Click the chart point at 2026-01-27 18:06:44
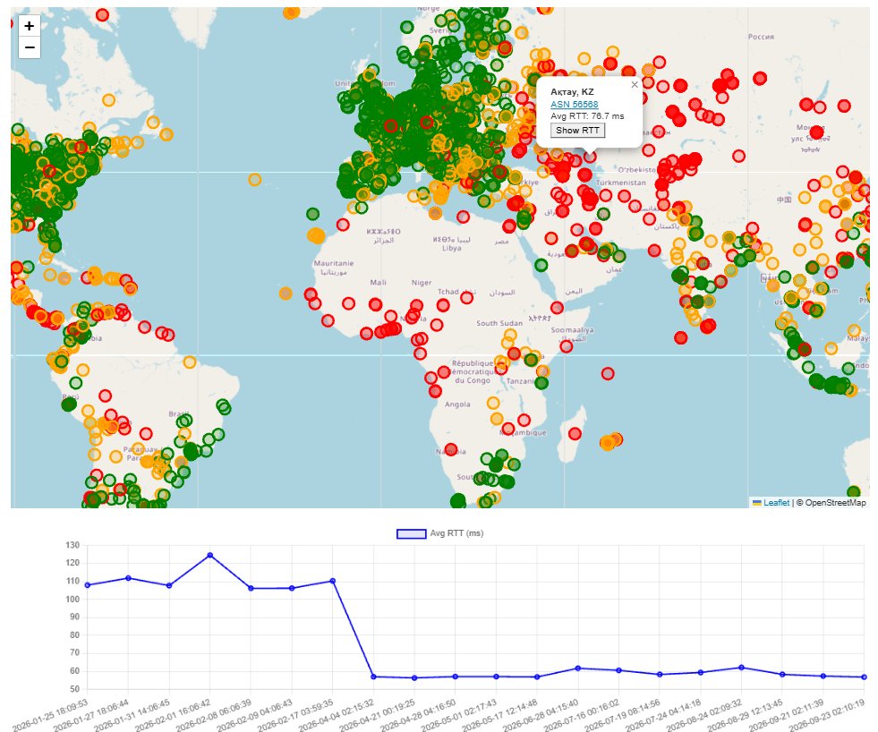878x732 pixels. tap(128, 577)
